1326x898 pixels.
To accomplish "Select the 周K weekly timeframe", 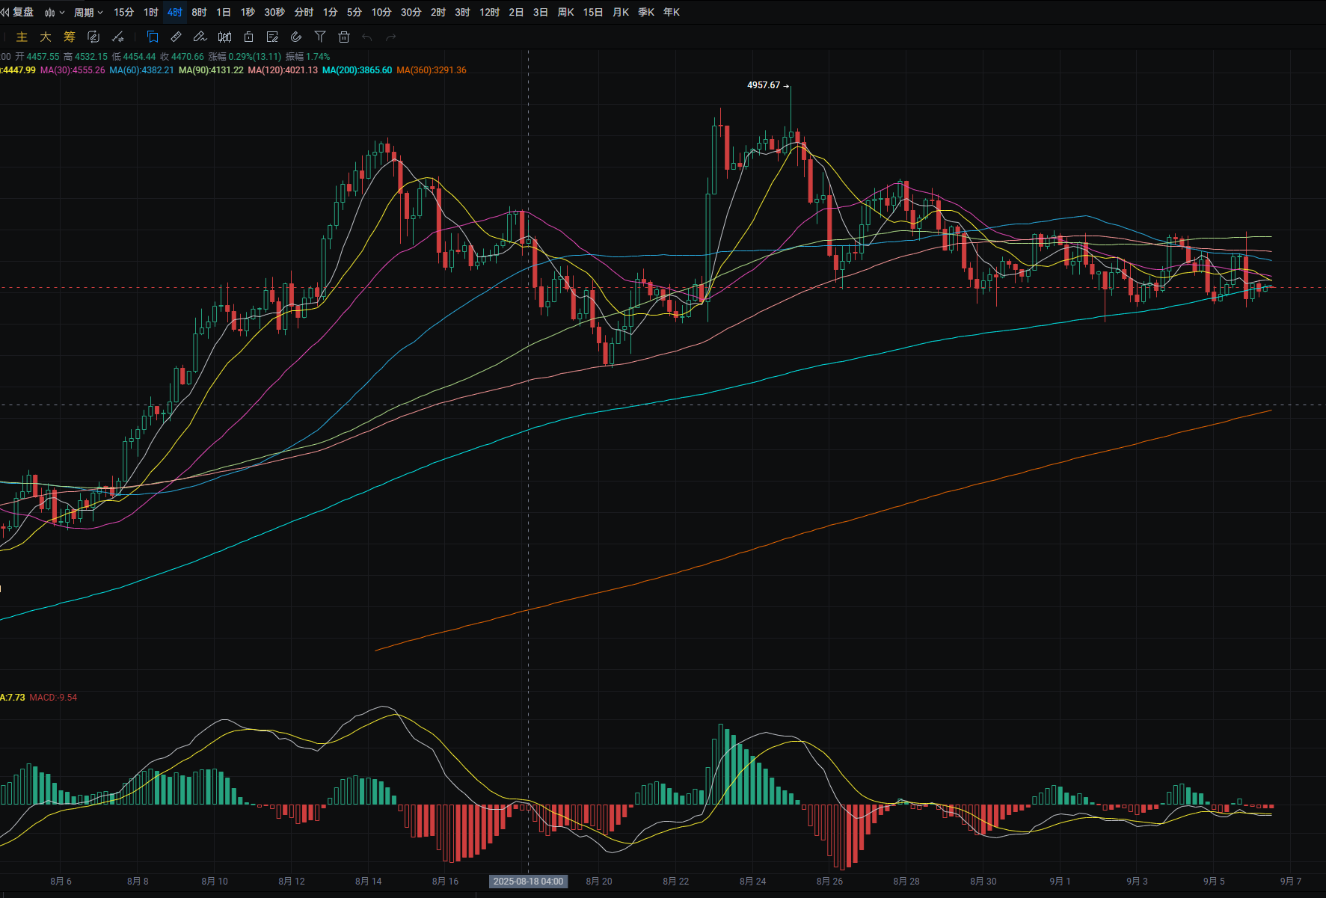I will 566,12.
